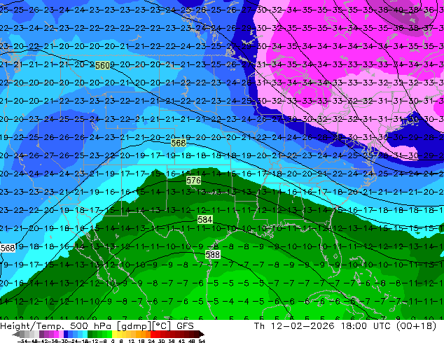Click the bright red swatch in the legend

click(153, 334)
